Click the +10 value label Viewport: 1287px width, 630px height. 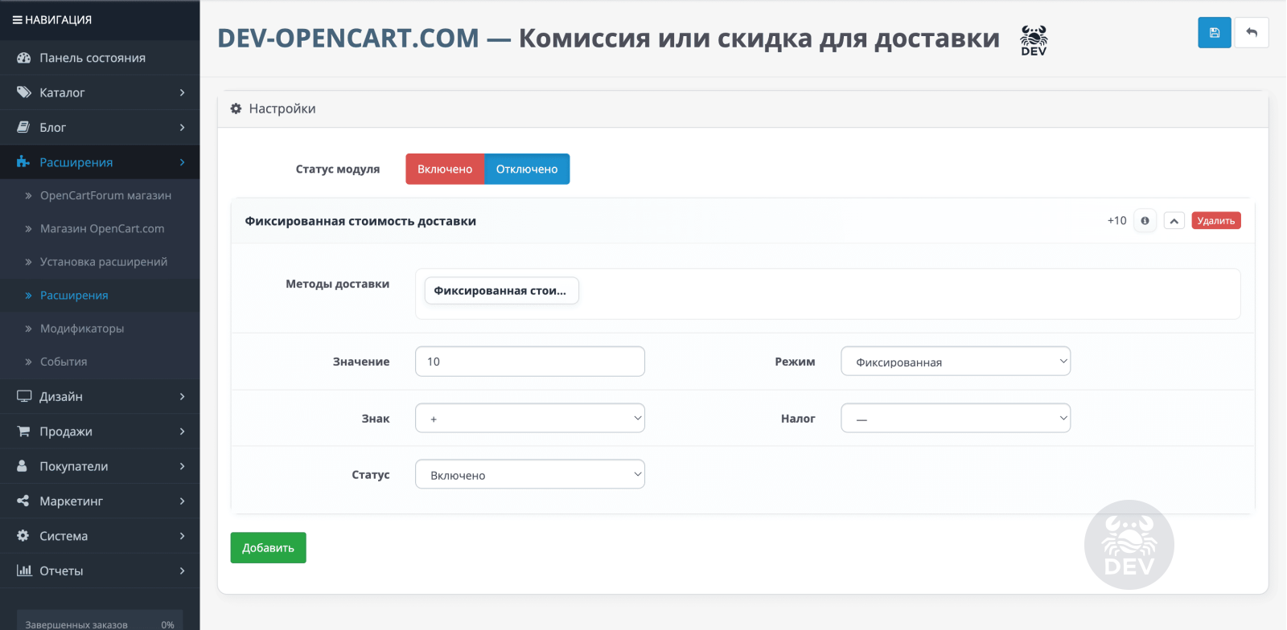(x=1116, y=220)
